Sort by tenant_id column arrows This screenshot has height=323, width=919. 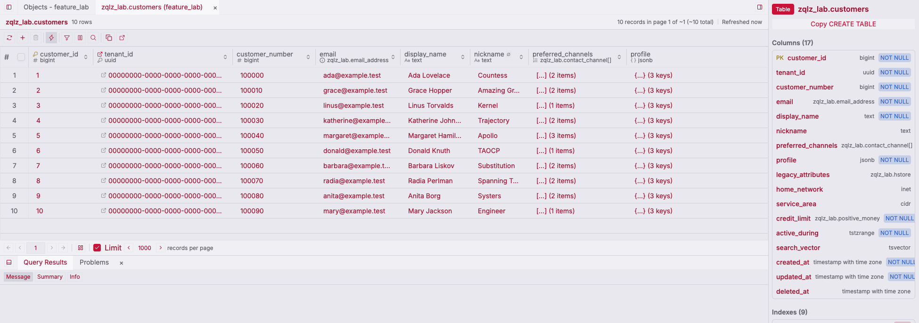[225, 57]
